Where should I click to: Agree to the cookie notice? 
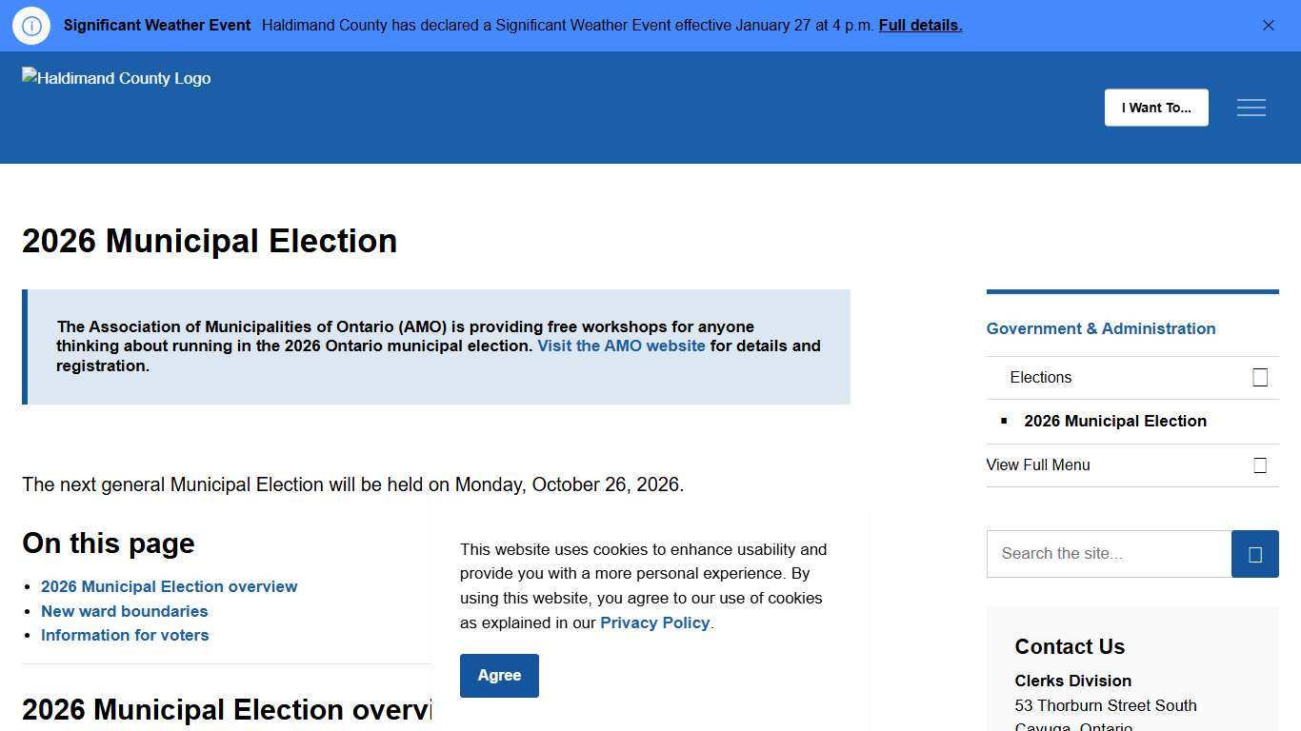[499, 676]
